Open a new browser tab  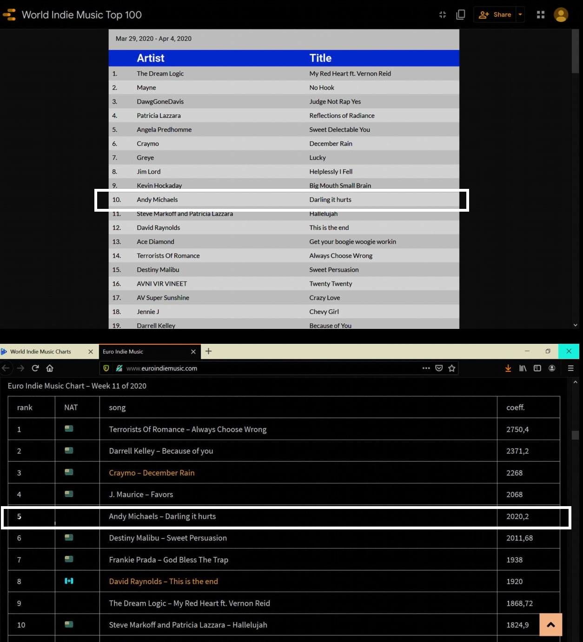click(208, 351)
